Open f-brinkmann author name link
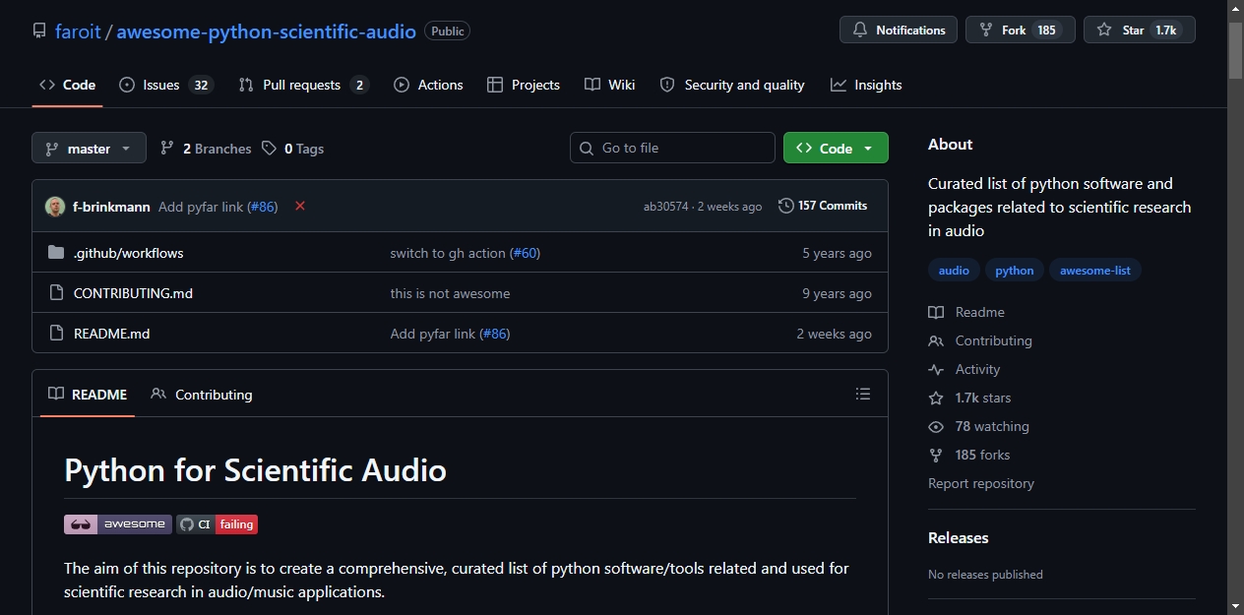 pos(111,207)
